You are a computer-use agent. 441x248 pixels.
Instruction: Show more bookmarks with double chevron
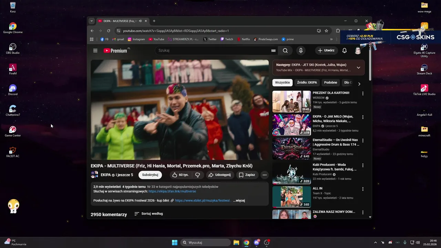coord(331,39)
